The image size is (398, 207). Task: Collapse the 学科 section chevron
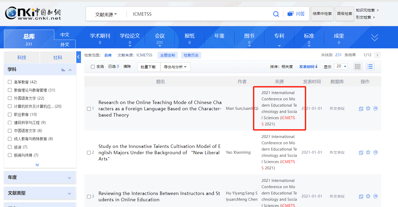point(70,70)
